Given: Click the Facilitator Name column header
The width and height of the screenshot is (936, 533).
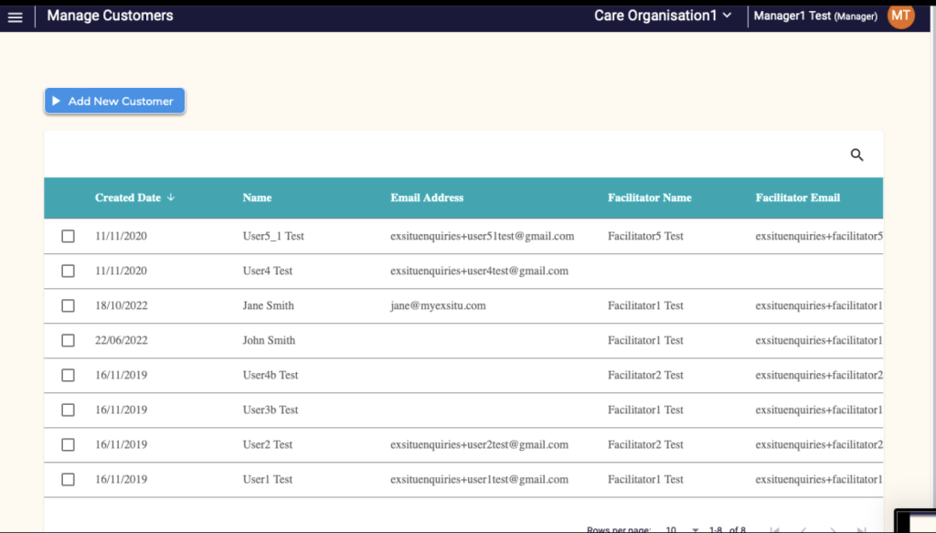Looking at the screenshot, I should click(649, 197).
